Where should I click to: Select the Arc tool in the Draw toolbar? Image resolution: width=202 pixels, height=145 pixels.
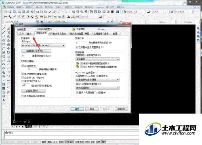[4, 48]
